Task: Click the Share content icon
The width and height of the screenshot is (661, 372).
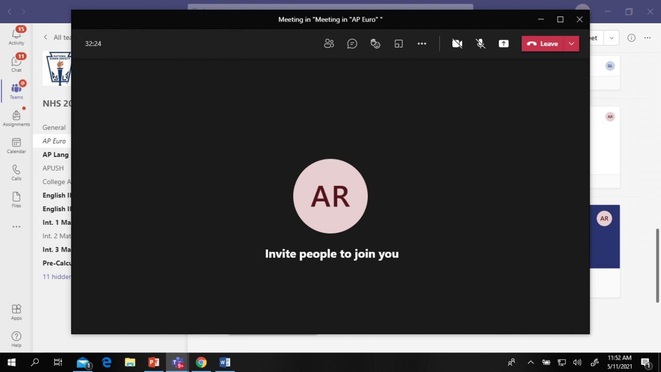Action: (x=503, y=44)
